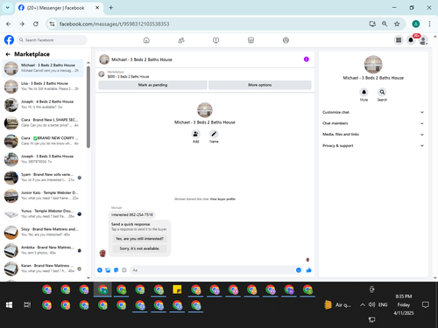Focus the message input box
The height and width of the screenshot is (328, 438).
coord(216,270)
